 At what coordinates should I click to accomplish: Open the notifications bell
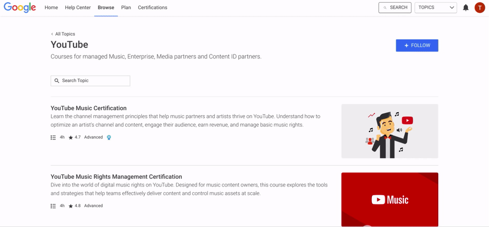click(x=465, y=8)
